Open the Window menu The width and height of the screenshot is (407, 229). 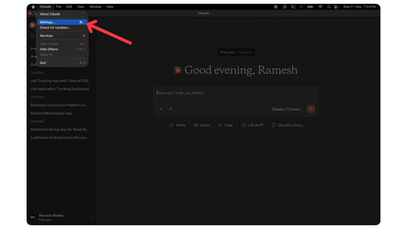[x=95, y=7]
